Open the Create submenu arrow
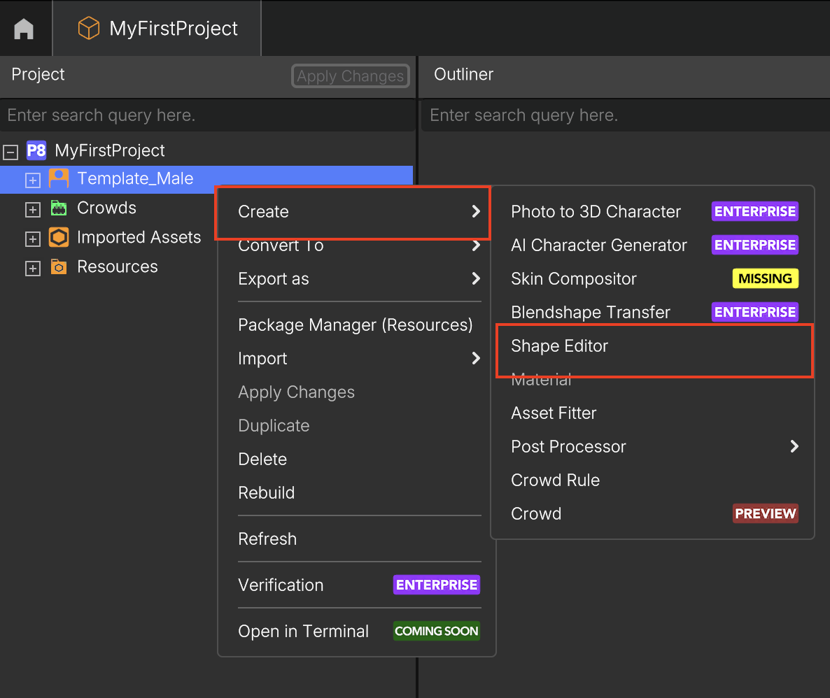Image resolution: width=830 pixels, height=698 pixels. point(476,212)
